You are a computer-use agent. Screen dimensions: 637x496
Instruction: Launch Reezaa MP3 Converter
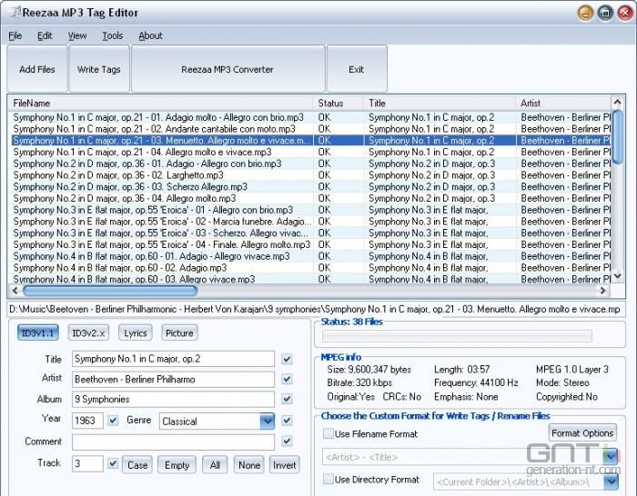pos(227,69)
